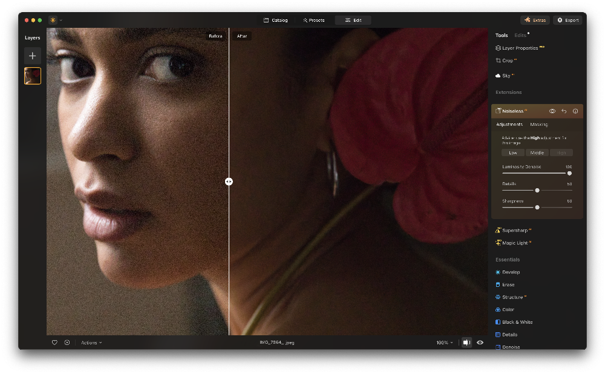Open the 100% zoom level dropdown
The image size is (605, 374).
click(x=444, y=343)
